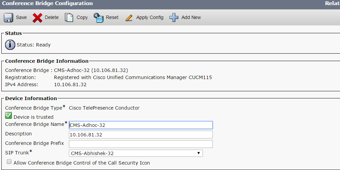Click the Reset device icon

click(98, 18)
